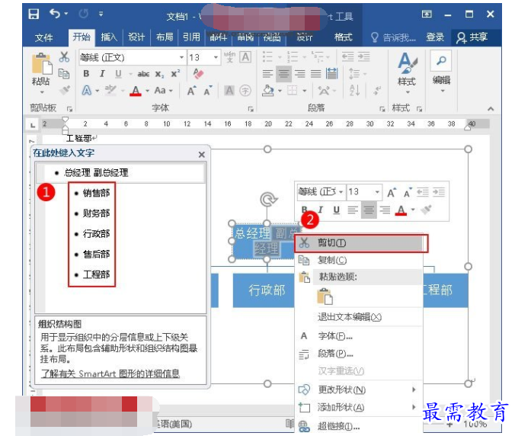Switch to the 布局 Layout tab
515x436 pixels.
point(165,37)
